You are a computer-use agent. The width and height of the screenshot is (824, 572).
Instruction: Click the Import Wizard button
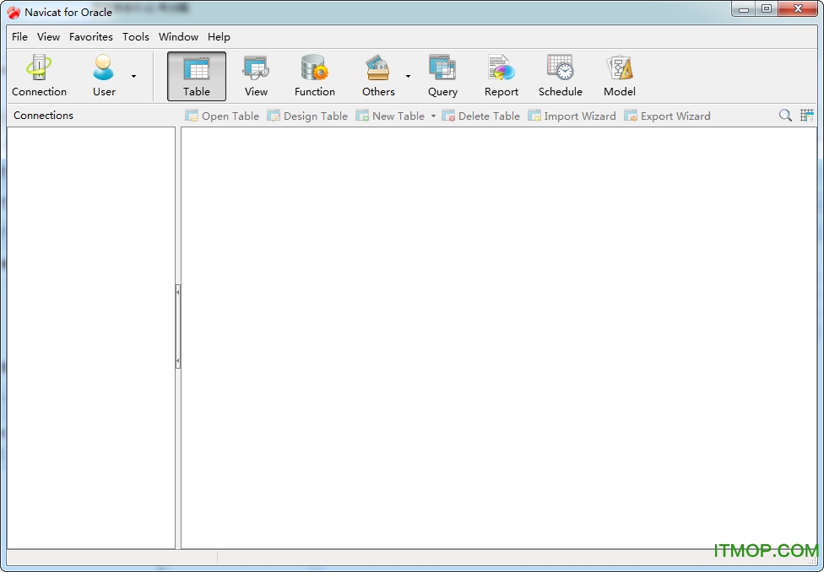pos(572,116)
